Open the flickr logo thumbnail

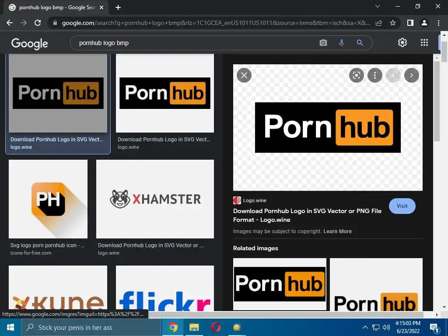coord(165,288)
